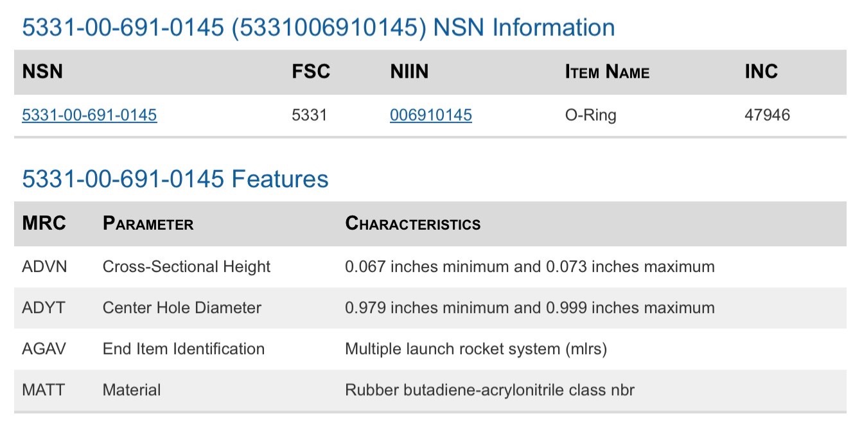The height and width of the screenshot is (433, 862).
Task: Select the FSC column header
Action: 311,71
